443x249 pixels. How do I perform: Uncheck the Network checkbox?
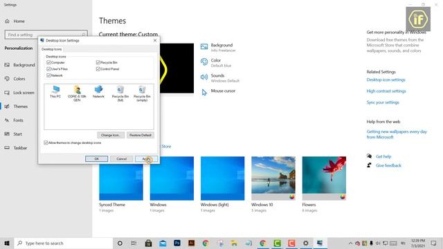click(48, 75)
